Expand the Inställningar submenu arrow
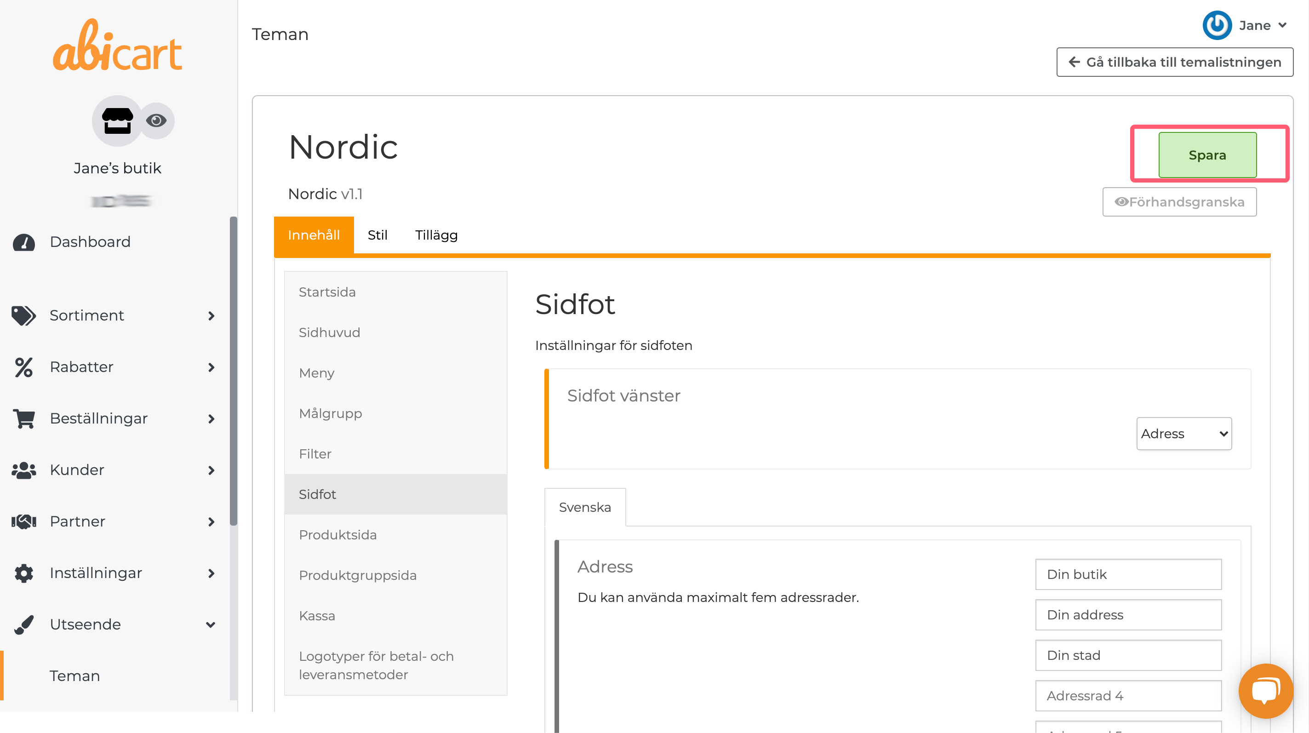 tap(211, 573)
